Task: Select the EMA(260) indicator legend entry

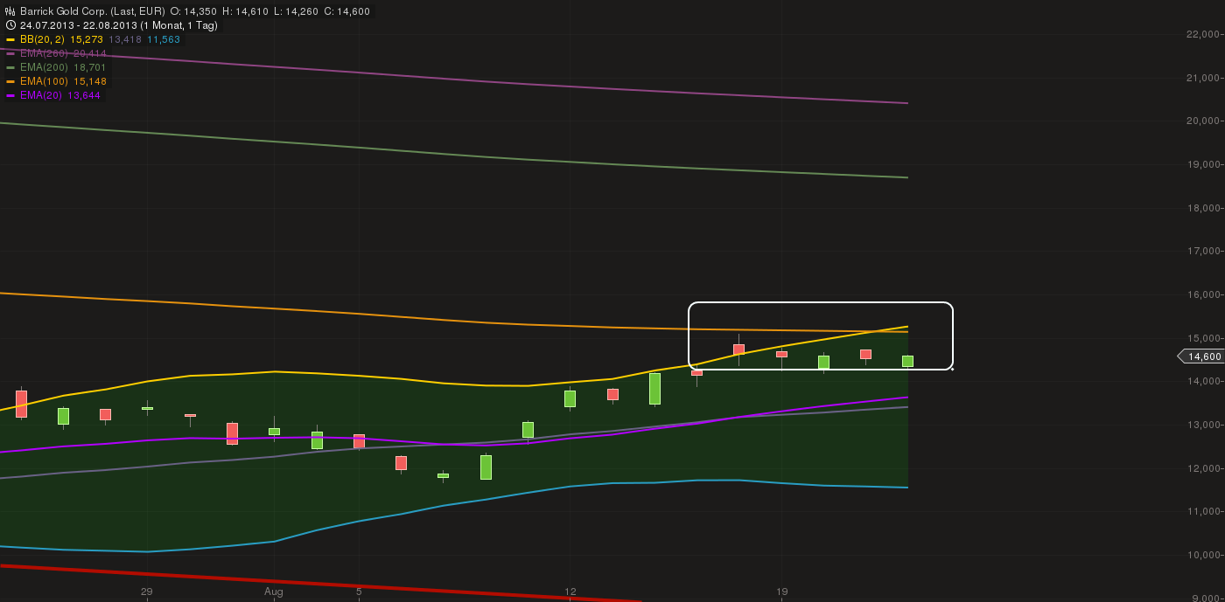Action: [x=63, y=53]
